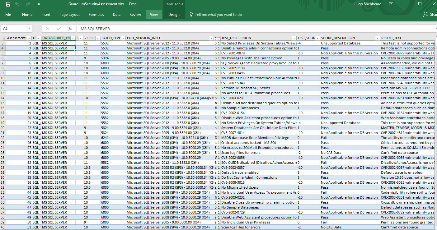Click the Share person icon
This screenshot has height=230, width=437.
(425, 15)
